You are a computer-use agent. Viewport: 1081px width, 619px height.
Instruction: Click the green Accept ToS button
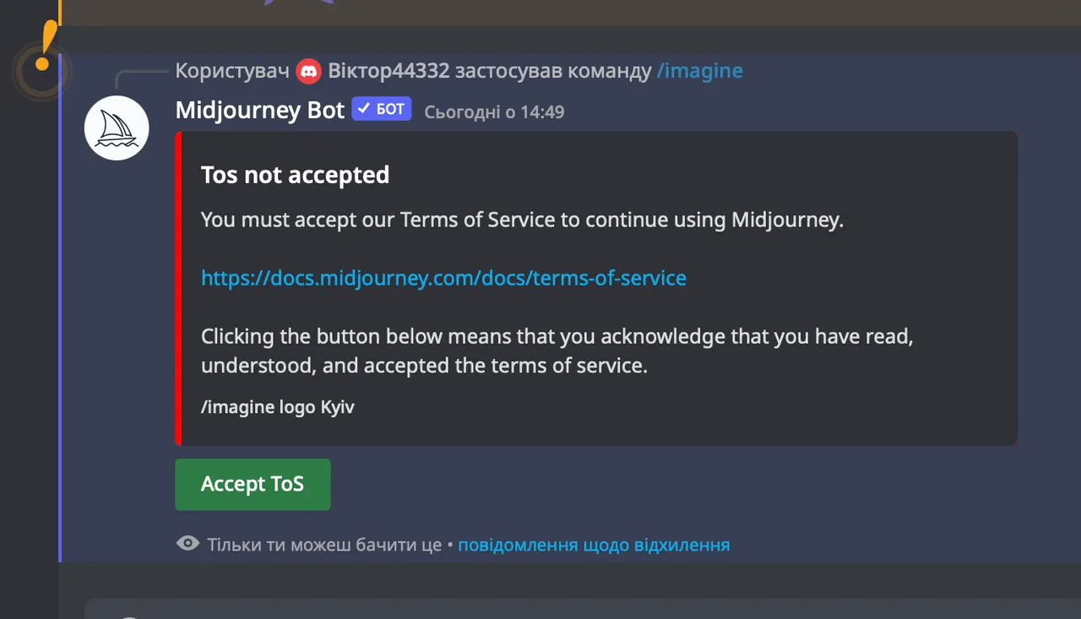(x=253, y=484)
